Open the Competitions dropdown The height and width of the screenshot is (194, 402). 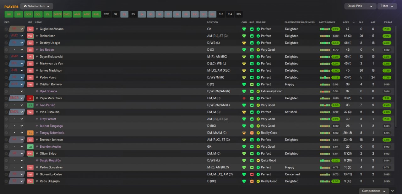pyautogui.click(x=374, y=191)
